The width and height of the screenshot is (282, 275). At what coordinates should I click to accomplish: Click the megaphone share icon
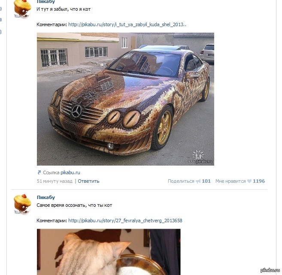coord(198,181)
